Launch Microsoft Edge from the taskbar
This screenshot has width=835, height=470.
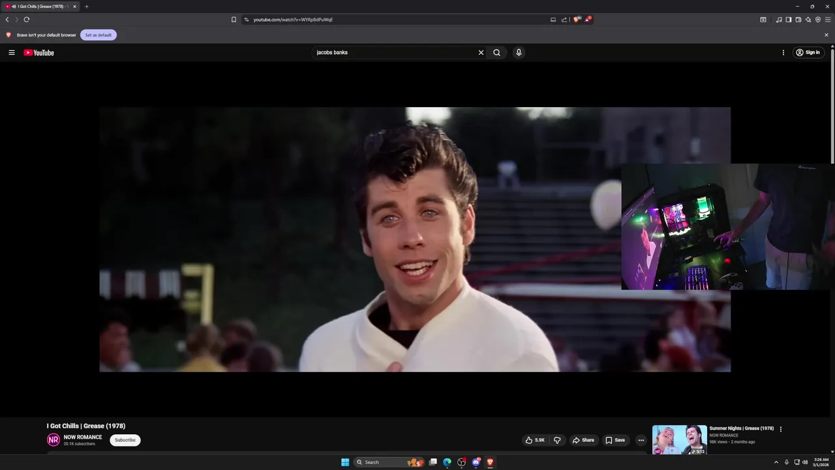click(x=447, y=462)
